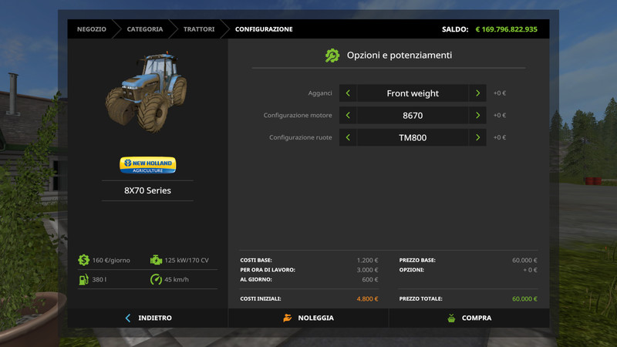Click the engine power icon
Viewport: 617px width, 347px height.
pos(157,260)
